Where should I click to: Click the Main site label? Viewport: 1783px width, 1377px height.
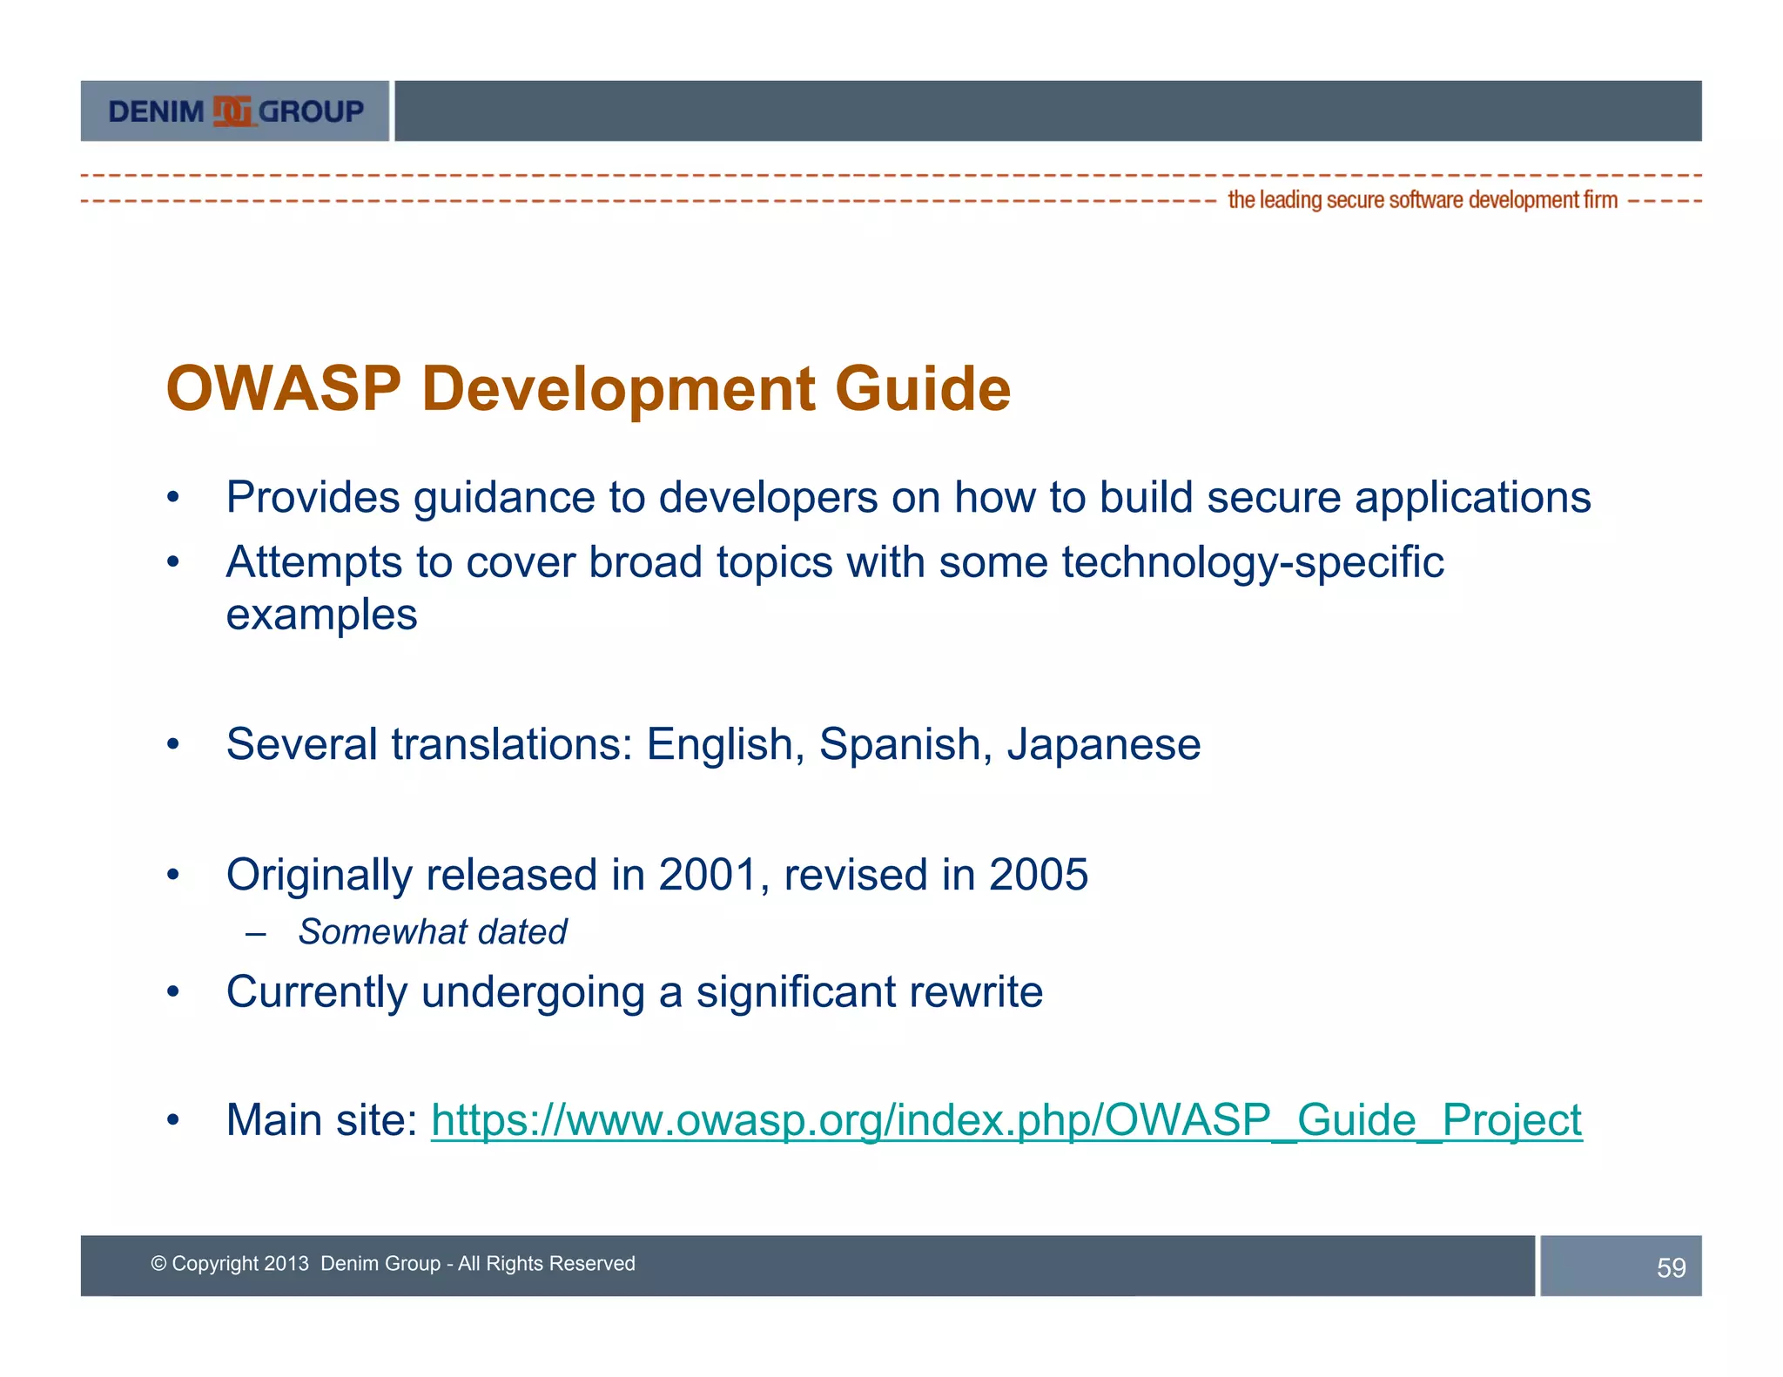coord(322,1120)
